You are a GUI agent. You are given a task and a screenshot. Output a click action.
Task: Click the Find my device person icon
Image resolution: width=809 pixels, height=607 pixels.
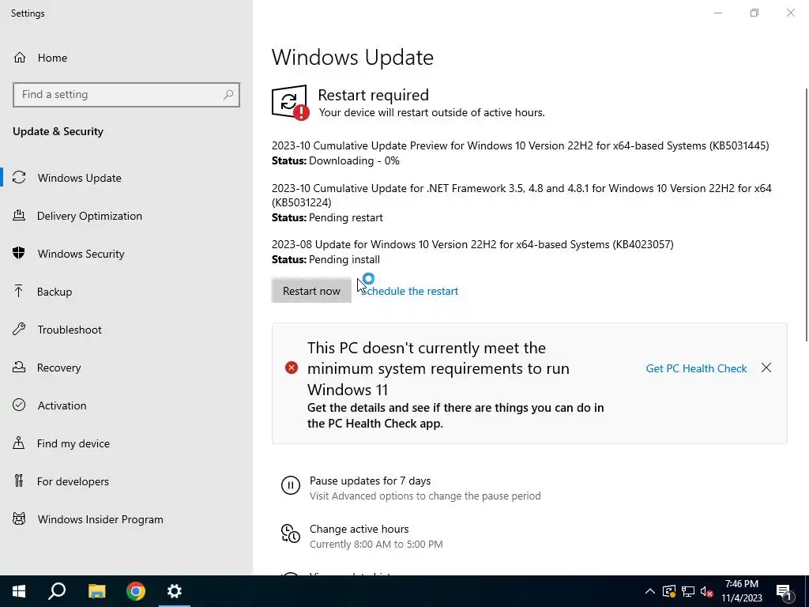[x=19, y=443]
